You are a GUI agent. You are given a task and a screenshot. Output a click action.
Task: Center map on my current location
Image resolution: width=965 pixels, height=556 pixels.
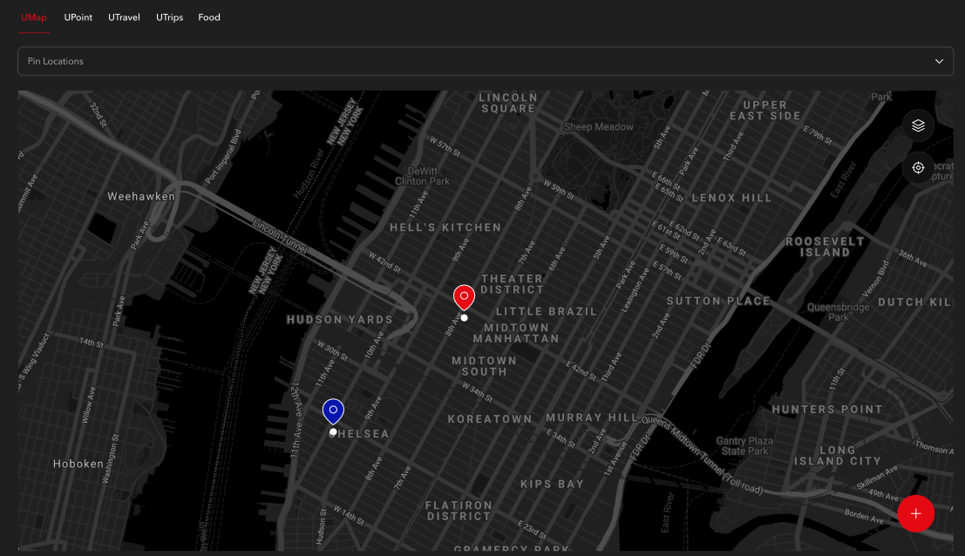[918, 167]
